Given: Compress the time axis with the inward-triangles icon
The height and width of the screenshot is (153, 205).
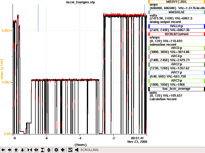Looking at the screenshot, I should (x=30, y=150).
